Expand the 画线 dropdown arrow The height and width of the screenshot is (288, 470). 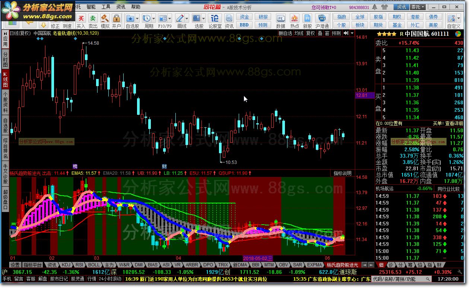tap(187, 18)
